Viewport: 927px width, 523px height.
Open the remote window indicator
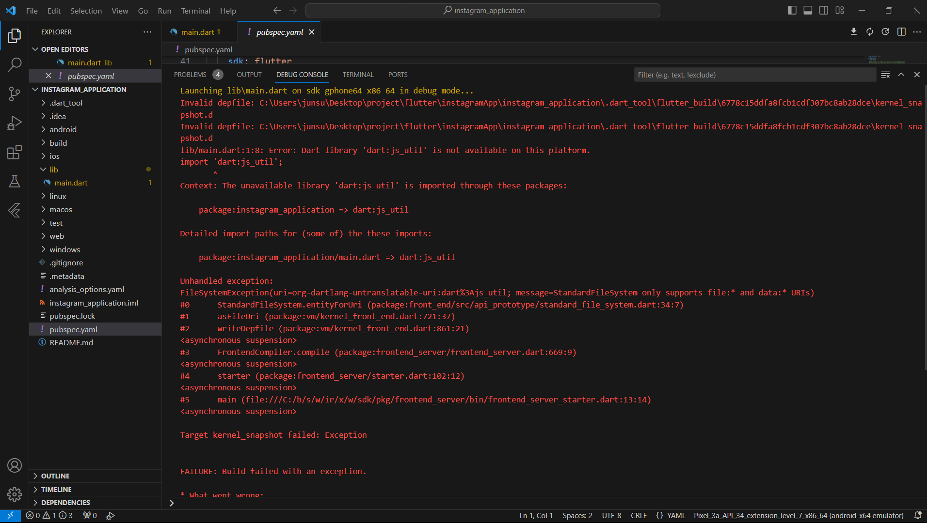[x=10, y=516]
